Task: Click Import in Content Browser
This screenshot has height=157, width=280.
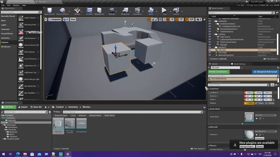Action: pos(23,107)
